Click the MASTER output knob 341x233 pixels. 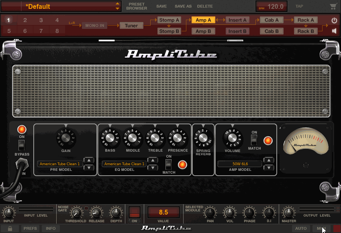click(x=289, y=213)
